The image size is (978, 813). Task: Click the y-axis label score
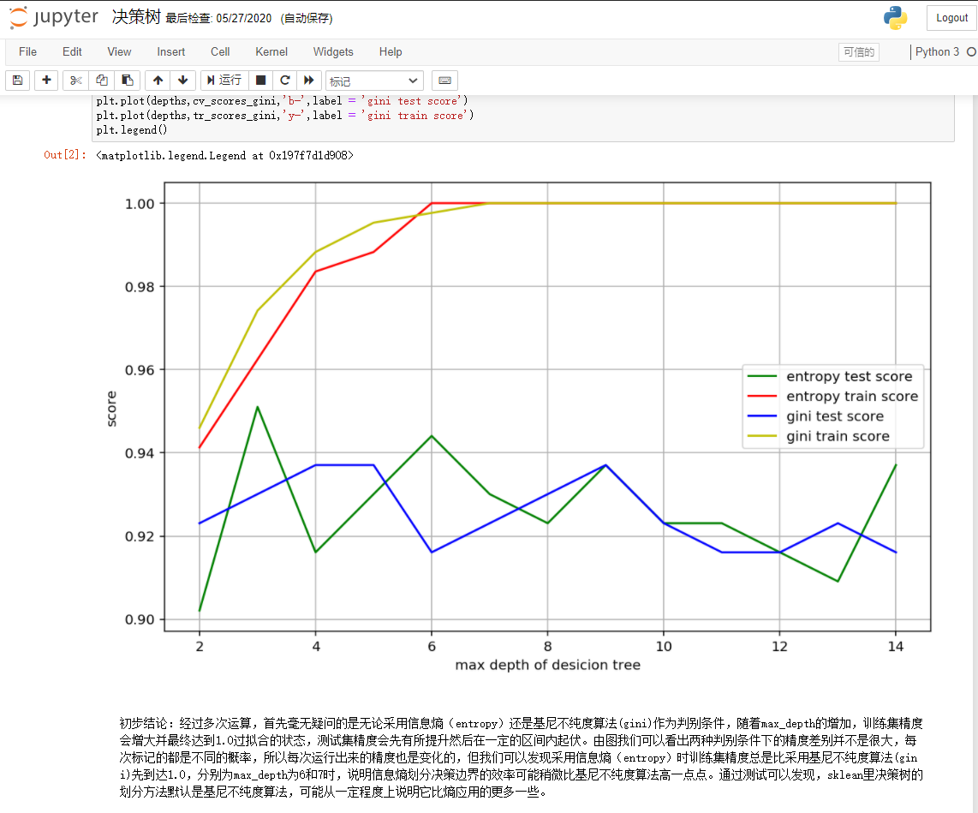[x=111, y=409]
